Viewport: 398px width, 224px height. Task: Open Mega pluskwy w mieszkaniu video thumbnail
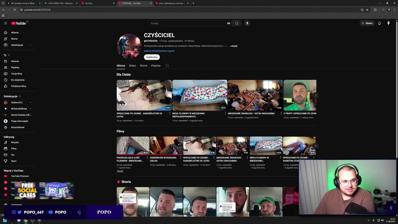pos(200,95)
